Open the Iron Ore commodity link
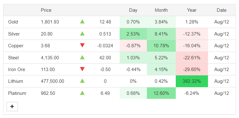This screenshot has height=118, width=239. point(17,70)
